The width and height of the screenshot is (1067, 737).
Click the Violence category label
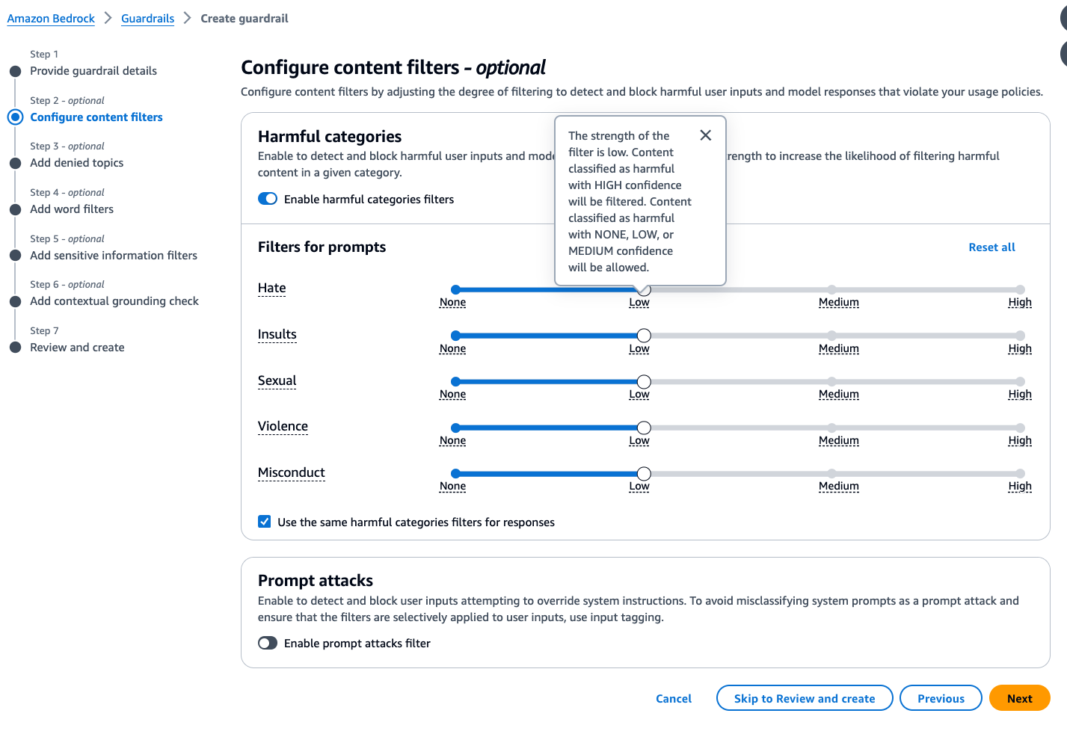tap(283, 427)
